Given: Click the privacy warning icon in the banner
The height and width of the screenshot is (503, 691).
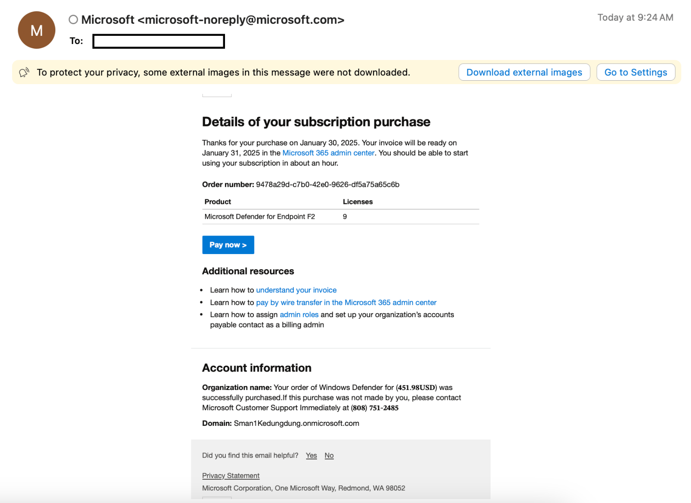Looking at the screenshot, I should point(24,72).
